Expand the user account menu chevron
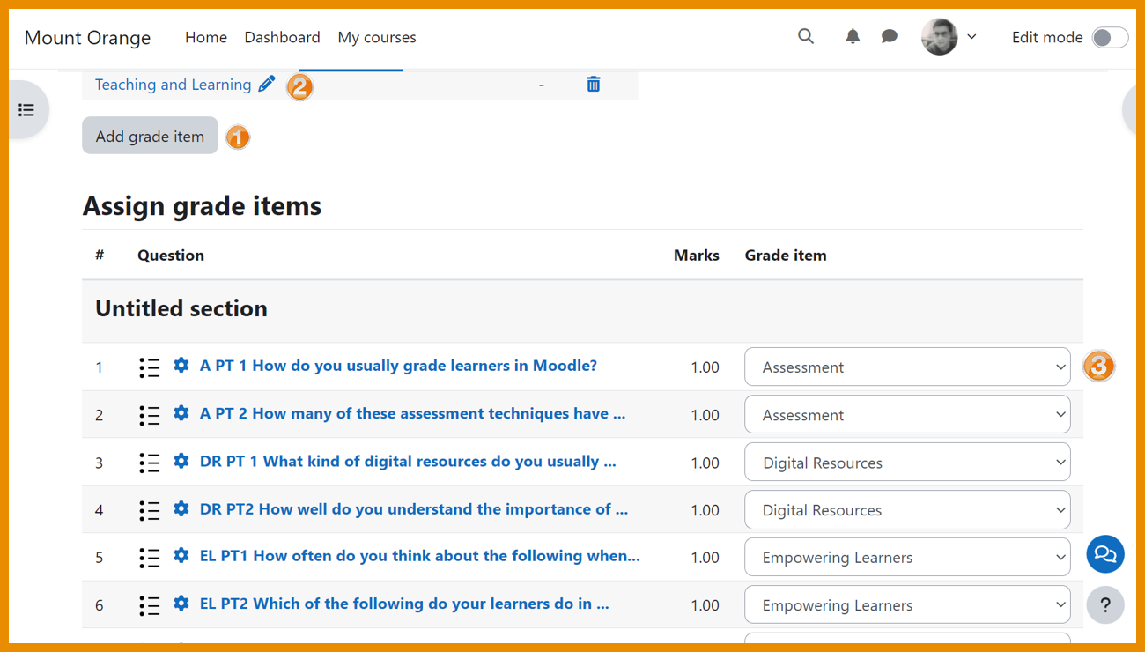The width and height of the screenshot is (1145, 652). 971,37
